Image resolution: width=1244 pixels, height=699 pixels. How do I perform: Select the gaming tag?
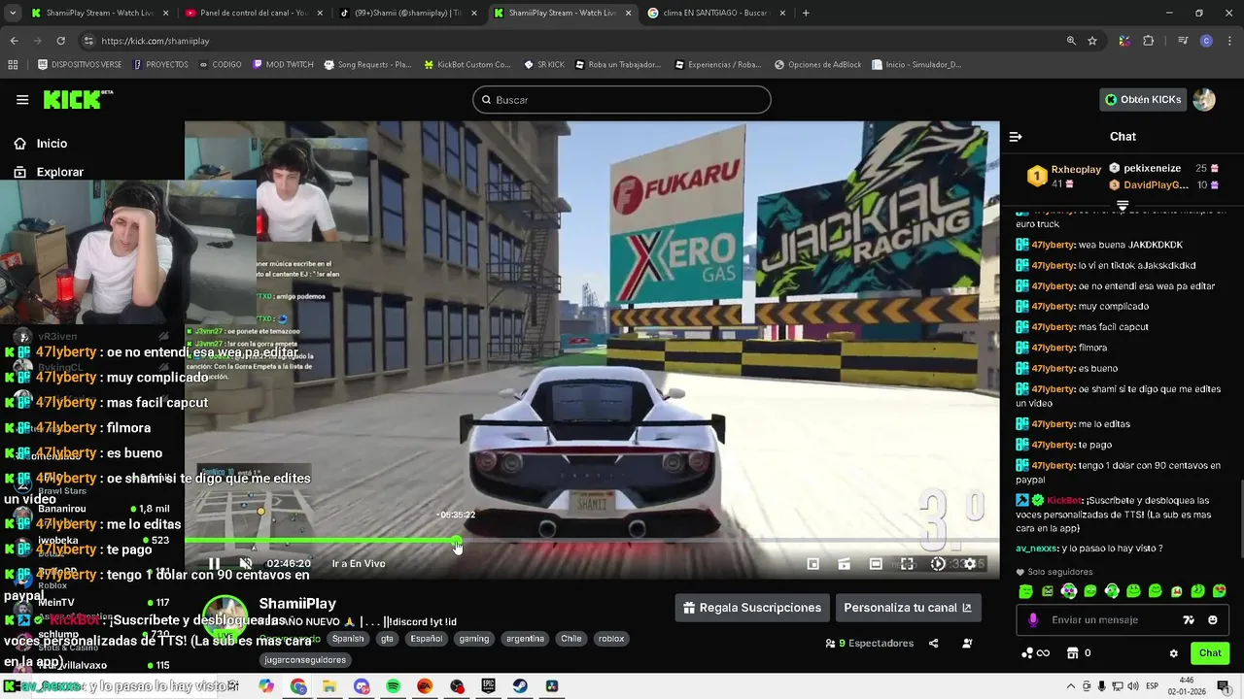[x=474, y=639]
